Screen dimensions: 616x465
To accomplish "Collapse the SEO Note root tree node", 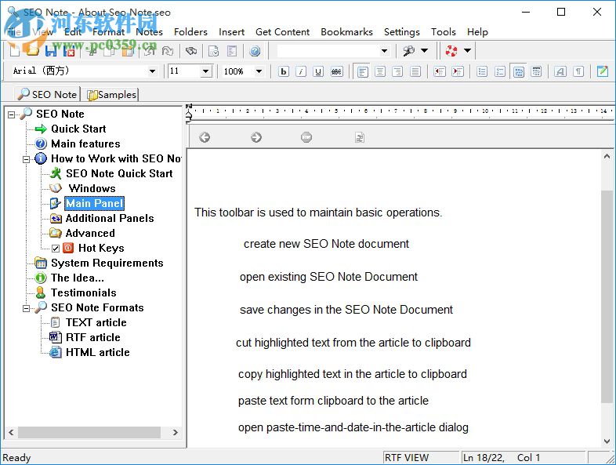I will tap(12, 114).
